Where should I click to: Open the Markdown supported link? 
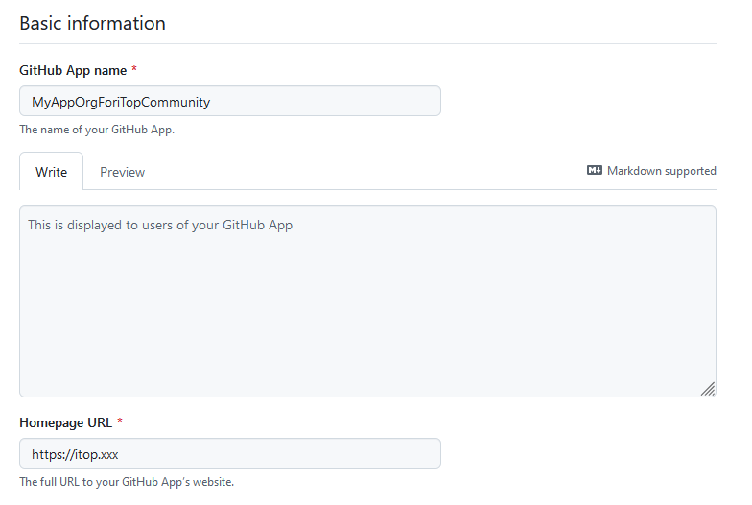click(661, 171)
